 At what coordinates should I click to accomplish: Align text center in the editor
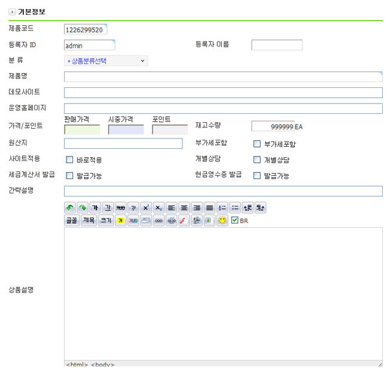click(x=184, y=208)
